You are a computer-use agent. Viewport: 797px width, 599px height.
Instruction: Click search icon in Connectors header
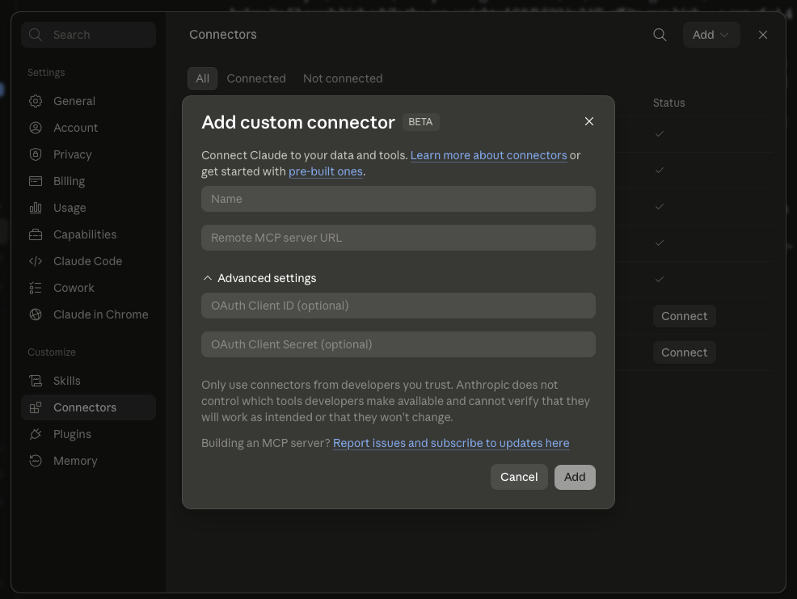coord(660,35)
